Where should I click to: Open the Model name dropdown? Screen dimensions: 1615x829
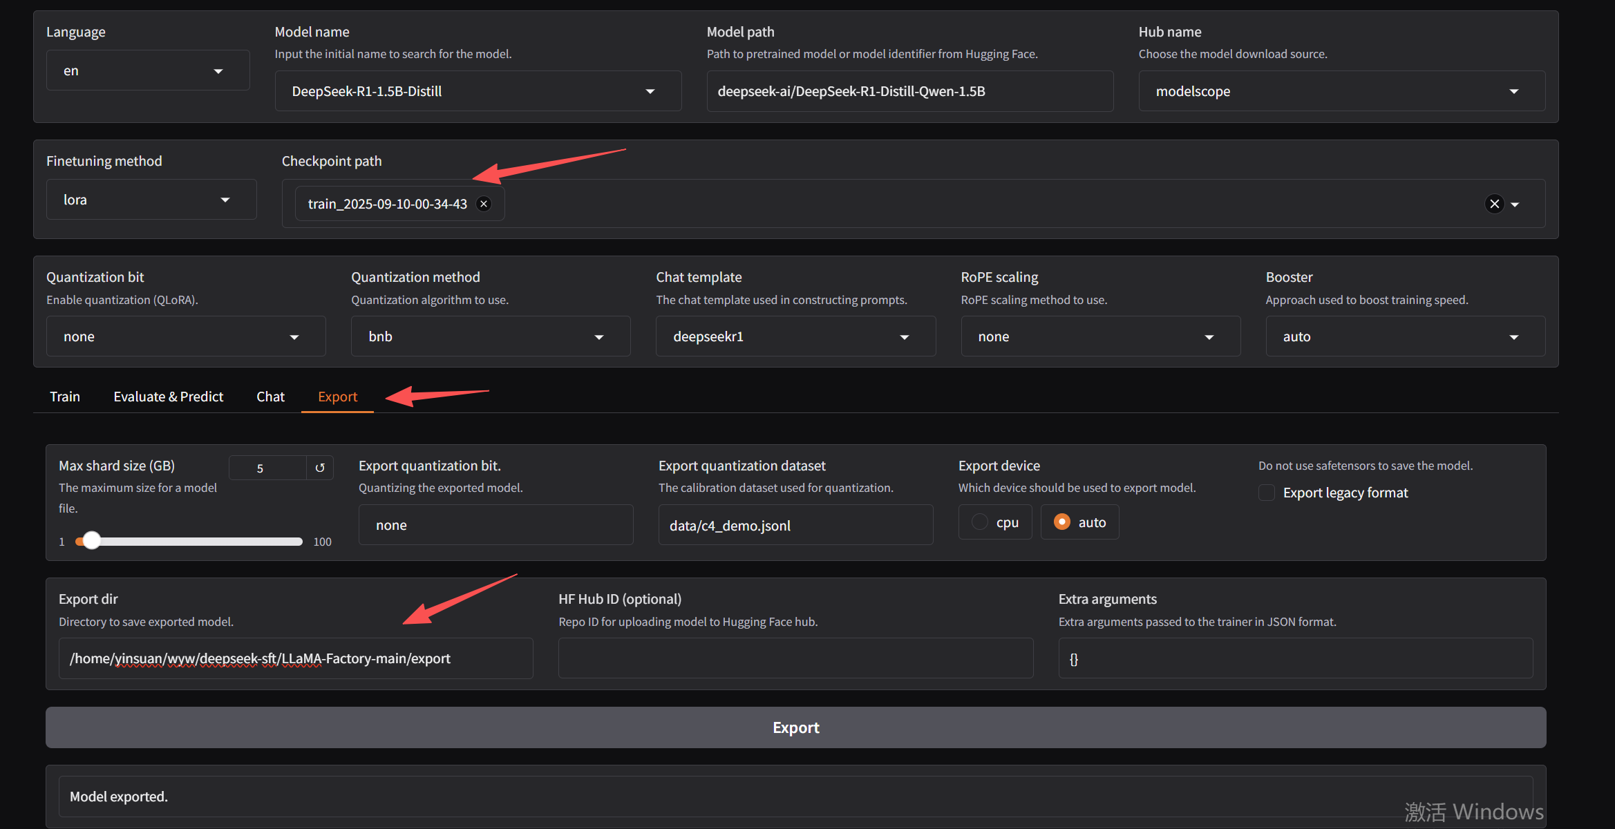478,91
